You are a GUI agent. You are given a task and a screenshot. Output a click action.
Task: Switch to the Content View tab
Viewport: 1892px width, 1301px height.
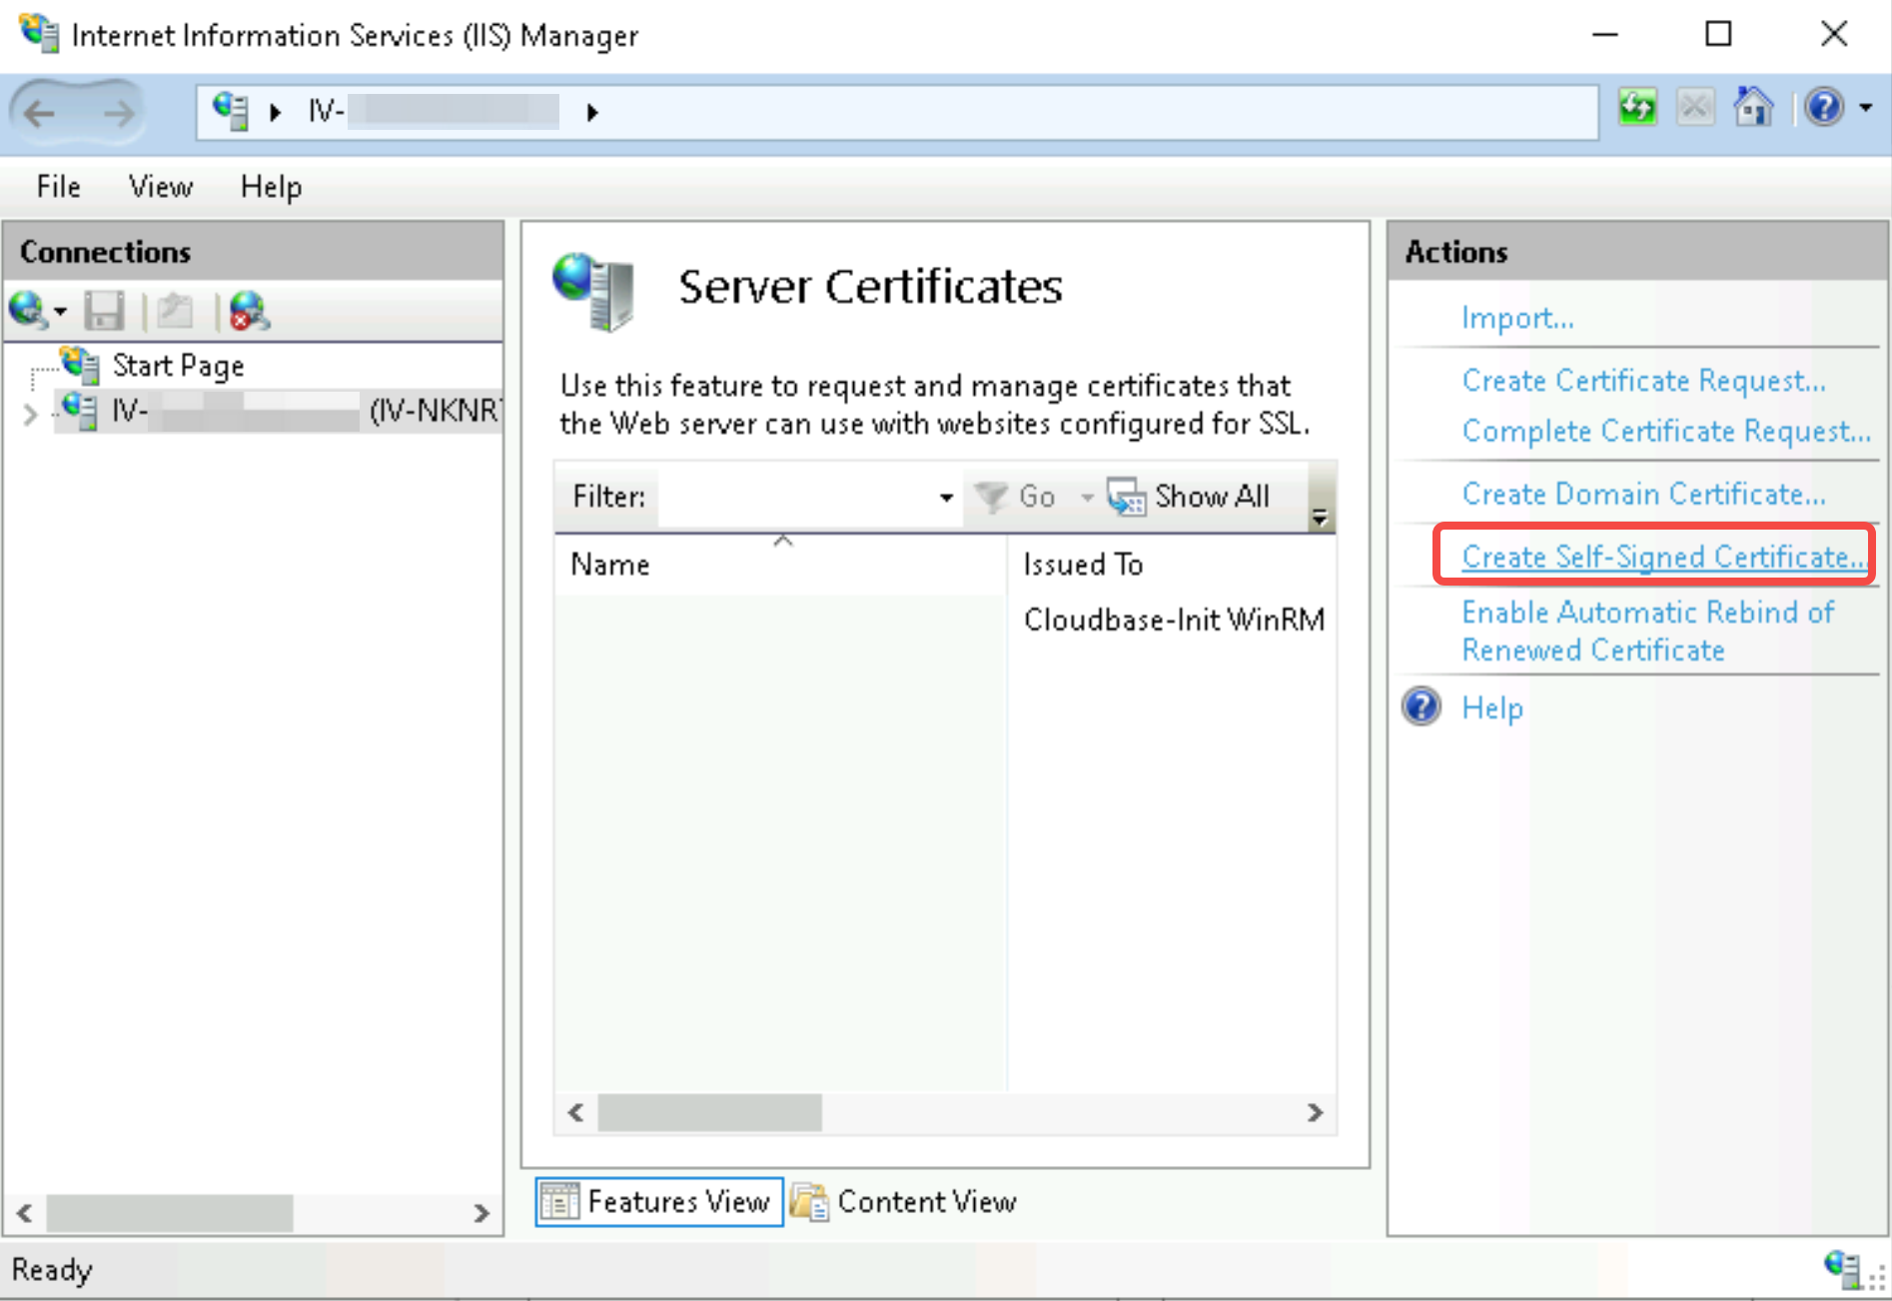pos(904,1201)
